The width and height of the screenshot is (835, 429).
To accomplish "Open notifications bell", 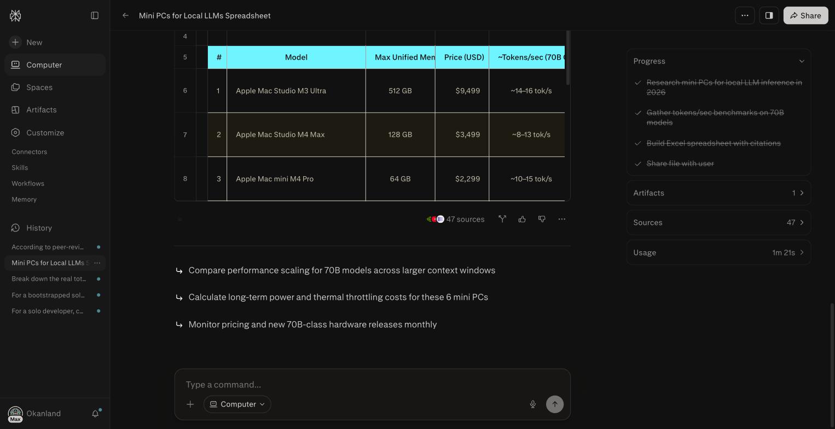I will tap(95, 414).
